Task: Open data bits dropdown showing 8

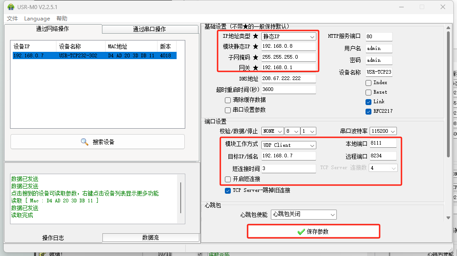Action: (x=292, y=131)
